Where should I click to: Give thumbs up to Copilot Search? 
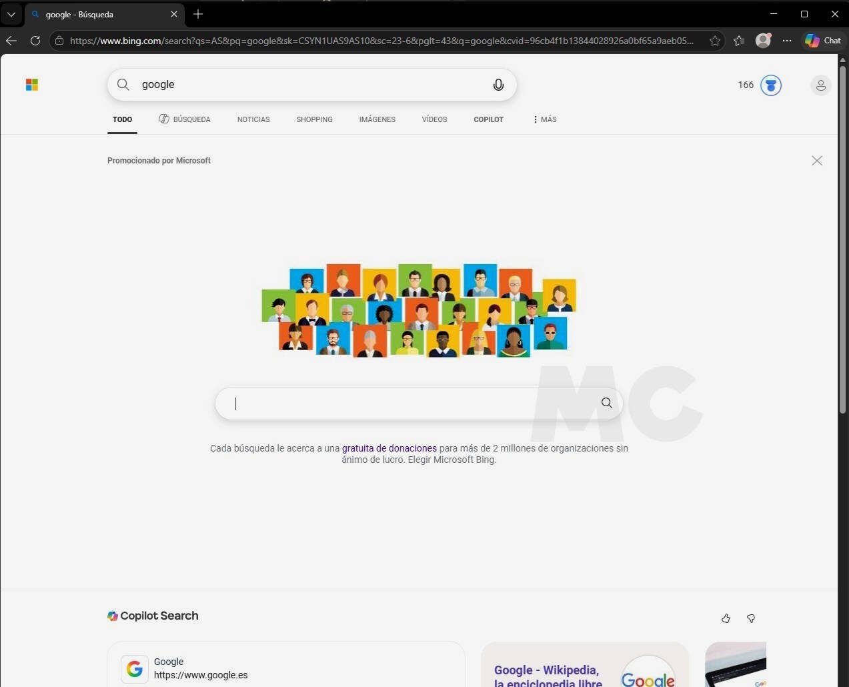tap(726, 618)
